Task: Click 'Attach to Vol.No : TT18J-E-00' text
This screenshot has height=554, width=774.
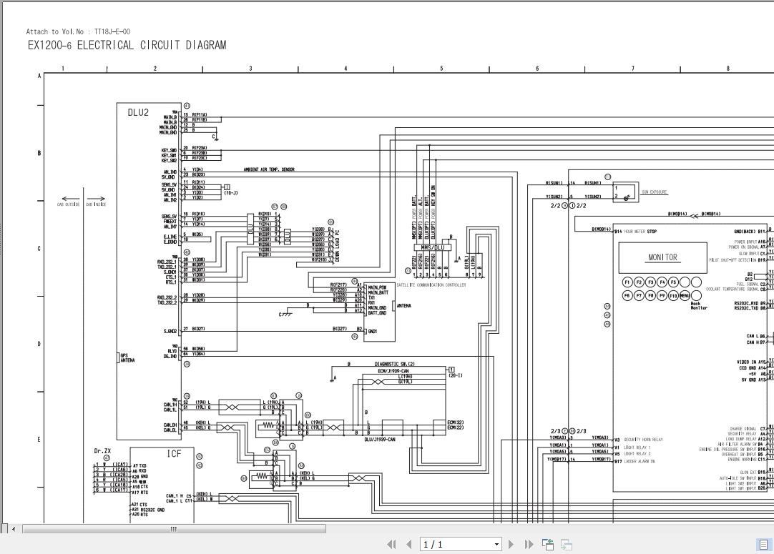Action: (78, 31)
